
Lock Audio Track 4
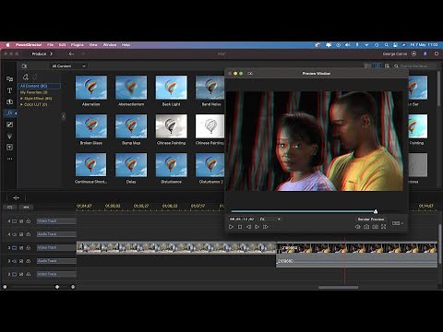pos(29,234)
